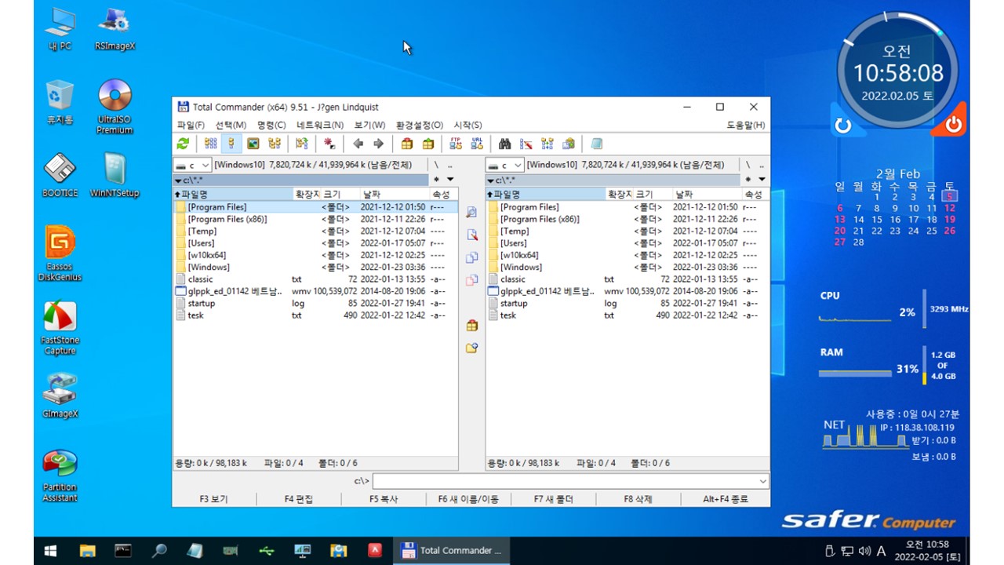Click the move icon between panels

coord(471,280)
